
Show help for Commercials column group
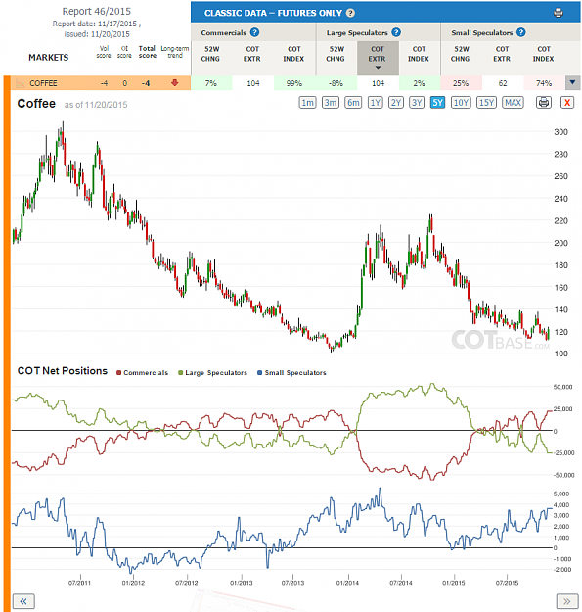click(x=254, y=32)
